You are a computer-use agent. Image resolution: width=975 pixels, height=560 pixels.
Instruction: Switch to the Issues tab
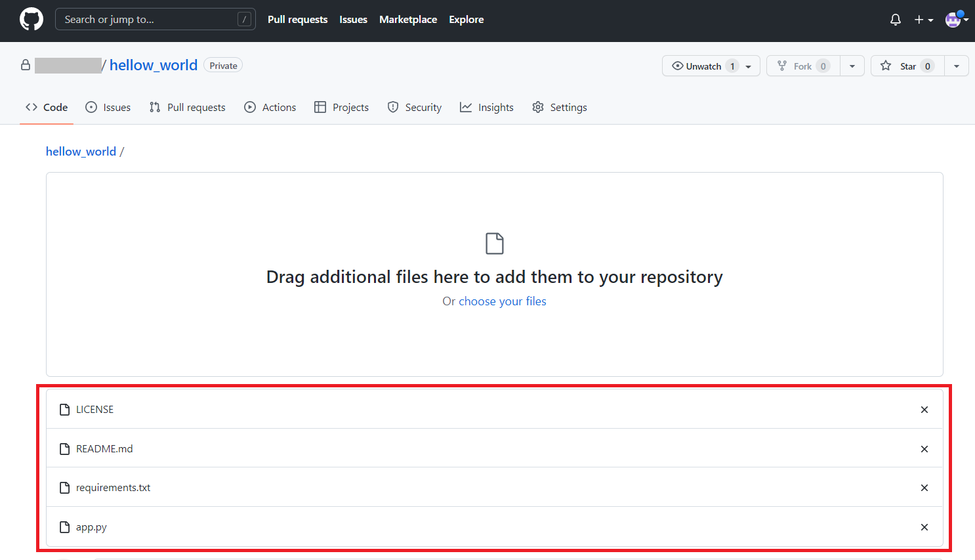click(108, 108)
